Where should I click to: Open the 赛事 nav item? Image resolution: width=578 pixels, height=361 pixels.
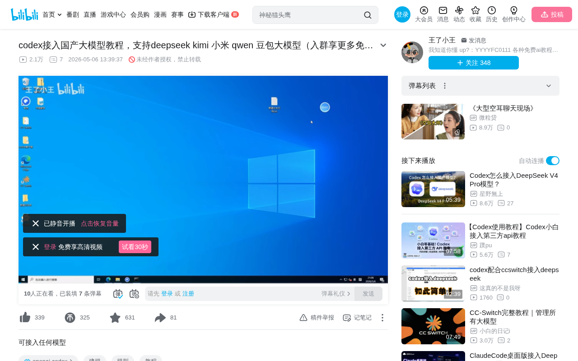(x=177, y=14)
